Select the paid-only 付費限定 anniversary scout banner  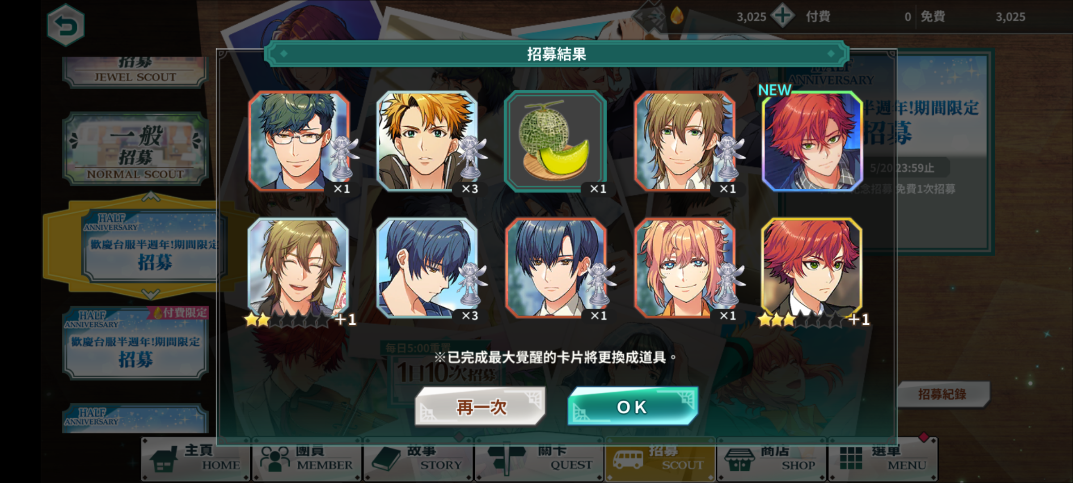[135, 343]
